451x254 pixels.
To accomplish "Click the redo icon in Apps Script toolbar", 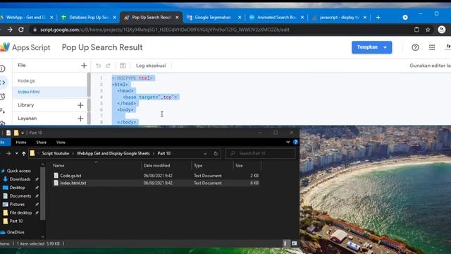I will (x=108, y=66).
